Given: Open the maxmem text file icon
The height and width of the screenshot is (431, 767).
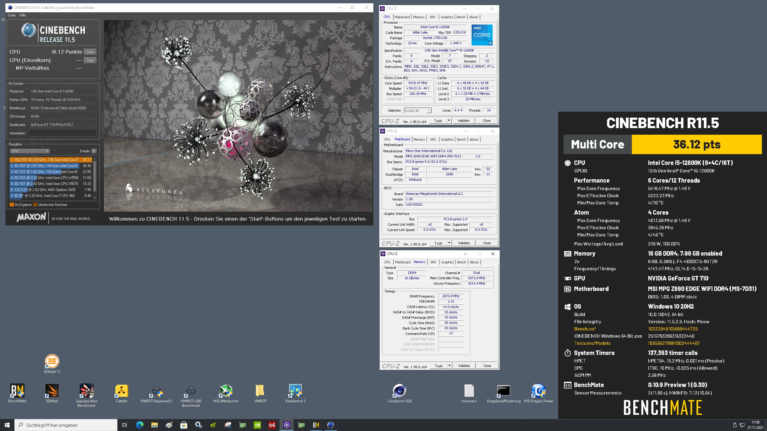Looking at the screenshot, I should (x=469, y=393).
